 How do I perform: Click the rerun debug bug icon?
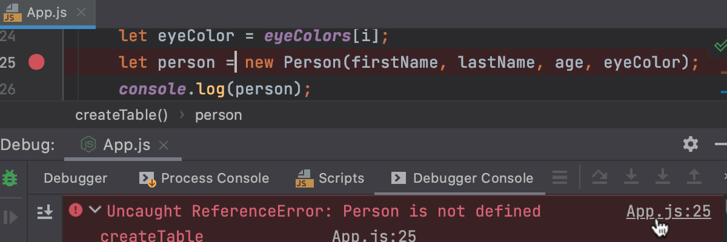tap(10, 178)
